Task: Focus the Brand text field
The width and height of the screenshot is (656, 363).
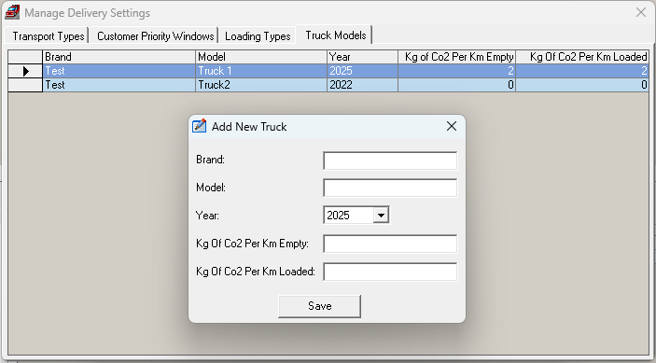Action: (x=390, y=161)
